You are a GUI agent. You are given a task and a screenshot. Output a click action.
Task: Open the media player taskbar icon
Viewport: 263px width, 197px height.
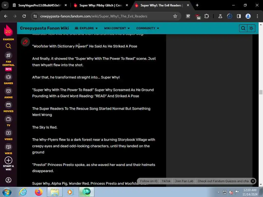point(70,192)
